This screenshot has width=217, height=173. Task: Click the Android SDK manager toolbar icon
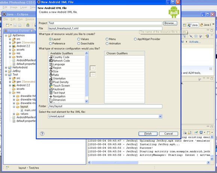28,25
